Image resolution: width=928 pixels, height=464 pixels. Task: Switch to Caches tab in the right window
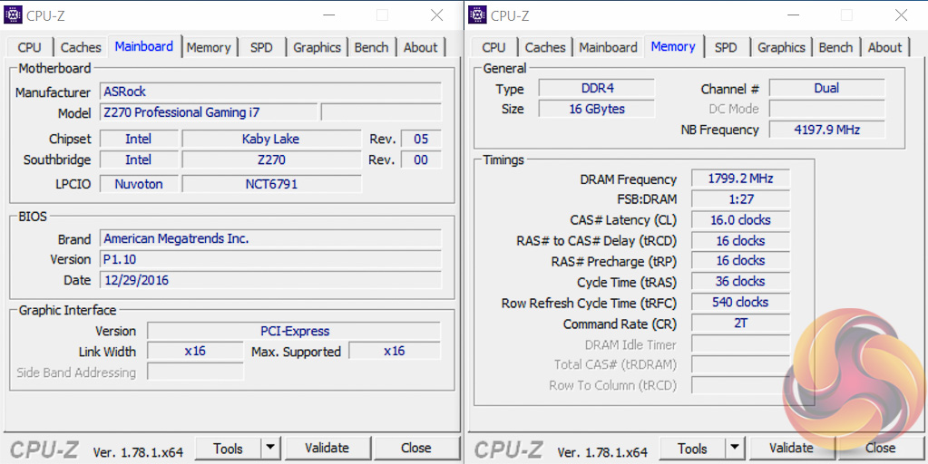(545, 47)
